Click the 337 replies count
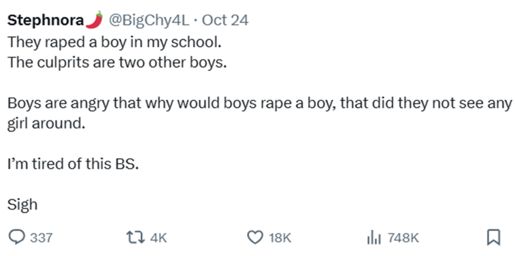515x256 pixels. (41, 238)
